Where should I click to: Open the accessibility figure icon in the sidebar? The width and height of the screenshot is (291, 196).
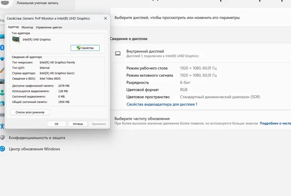tap(2, 126)
